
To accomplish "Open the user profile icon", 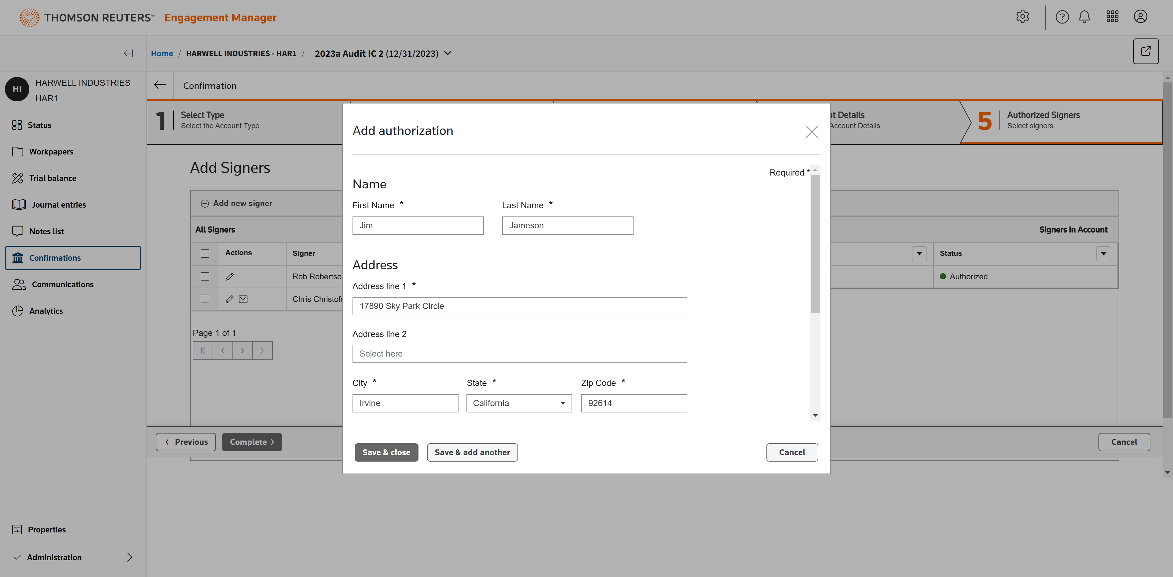I will coord(1140,17).
